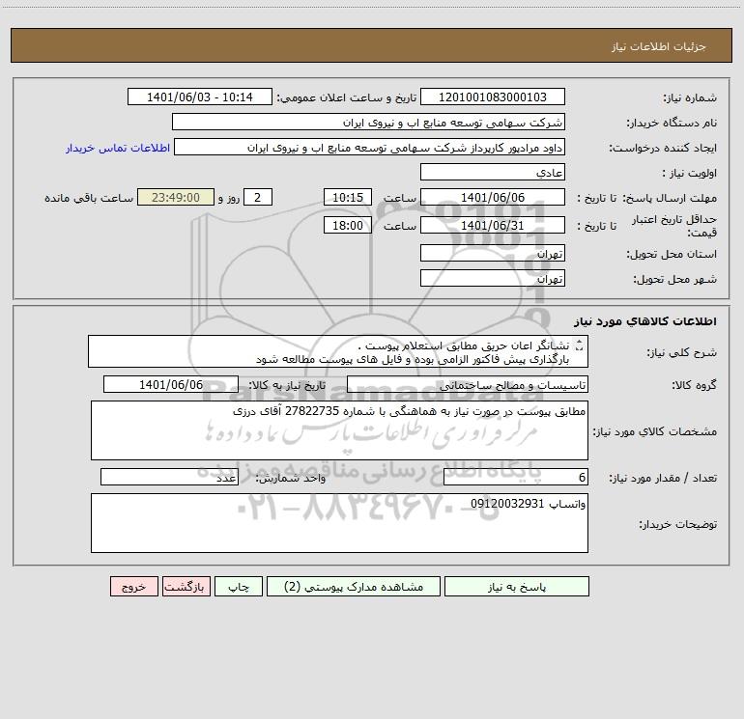Click the price validity time 18:00 field
Viewport: 744px width, 719px height.
[347, 225]
